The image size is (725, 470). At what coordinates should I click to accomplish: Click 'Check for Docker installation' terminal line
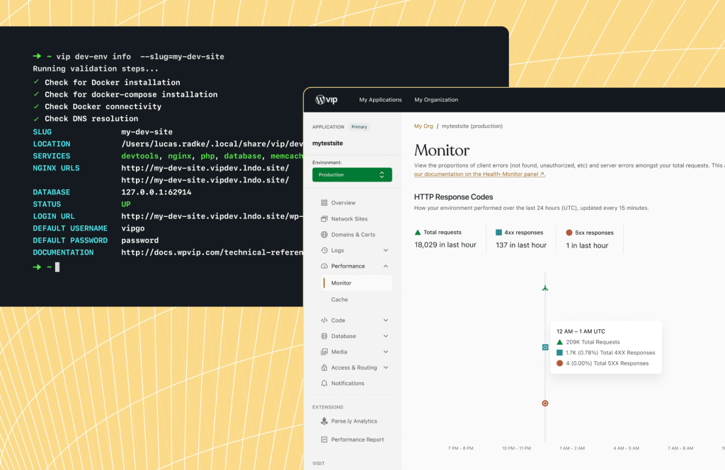113,82
